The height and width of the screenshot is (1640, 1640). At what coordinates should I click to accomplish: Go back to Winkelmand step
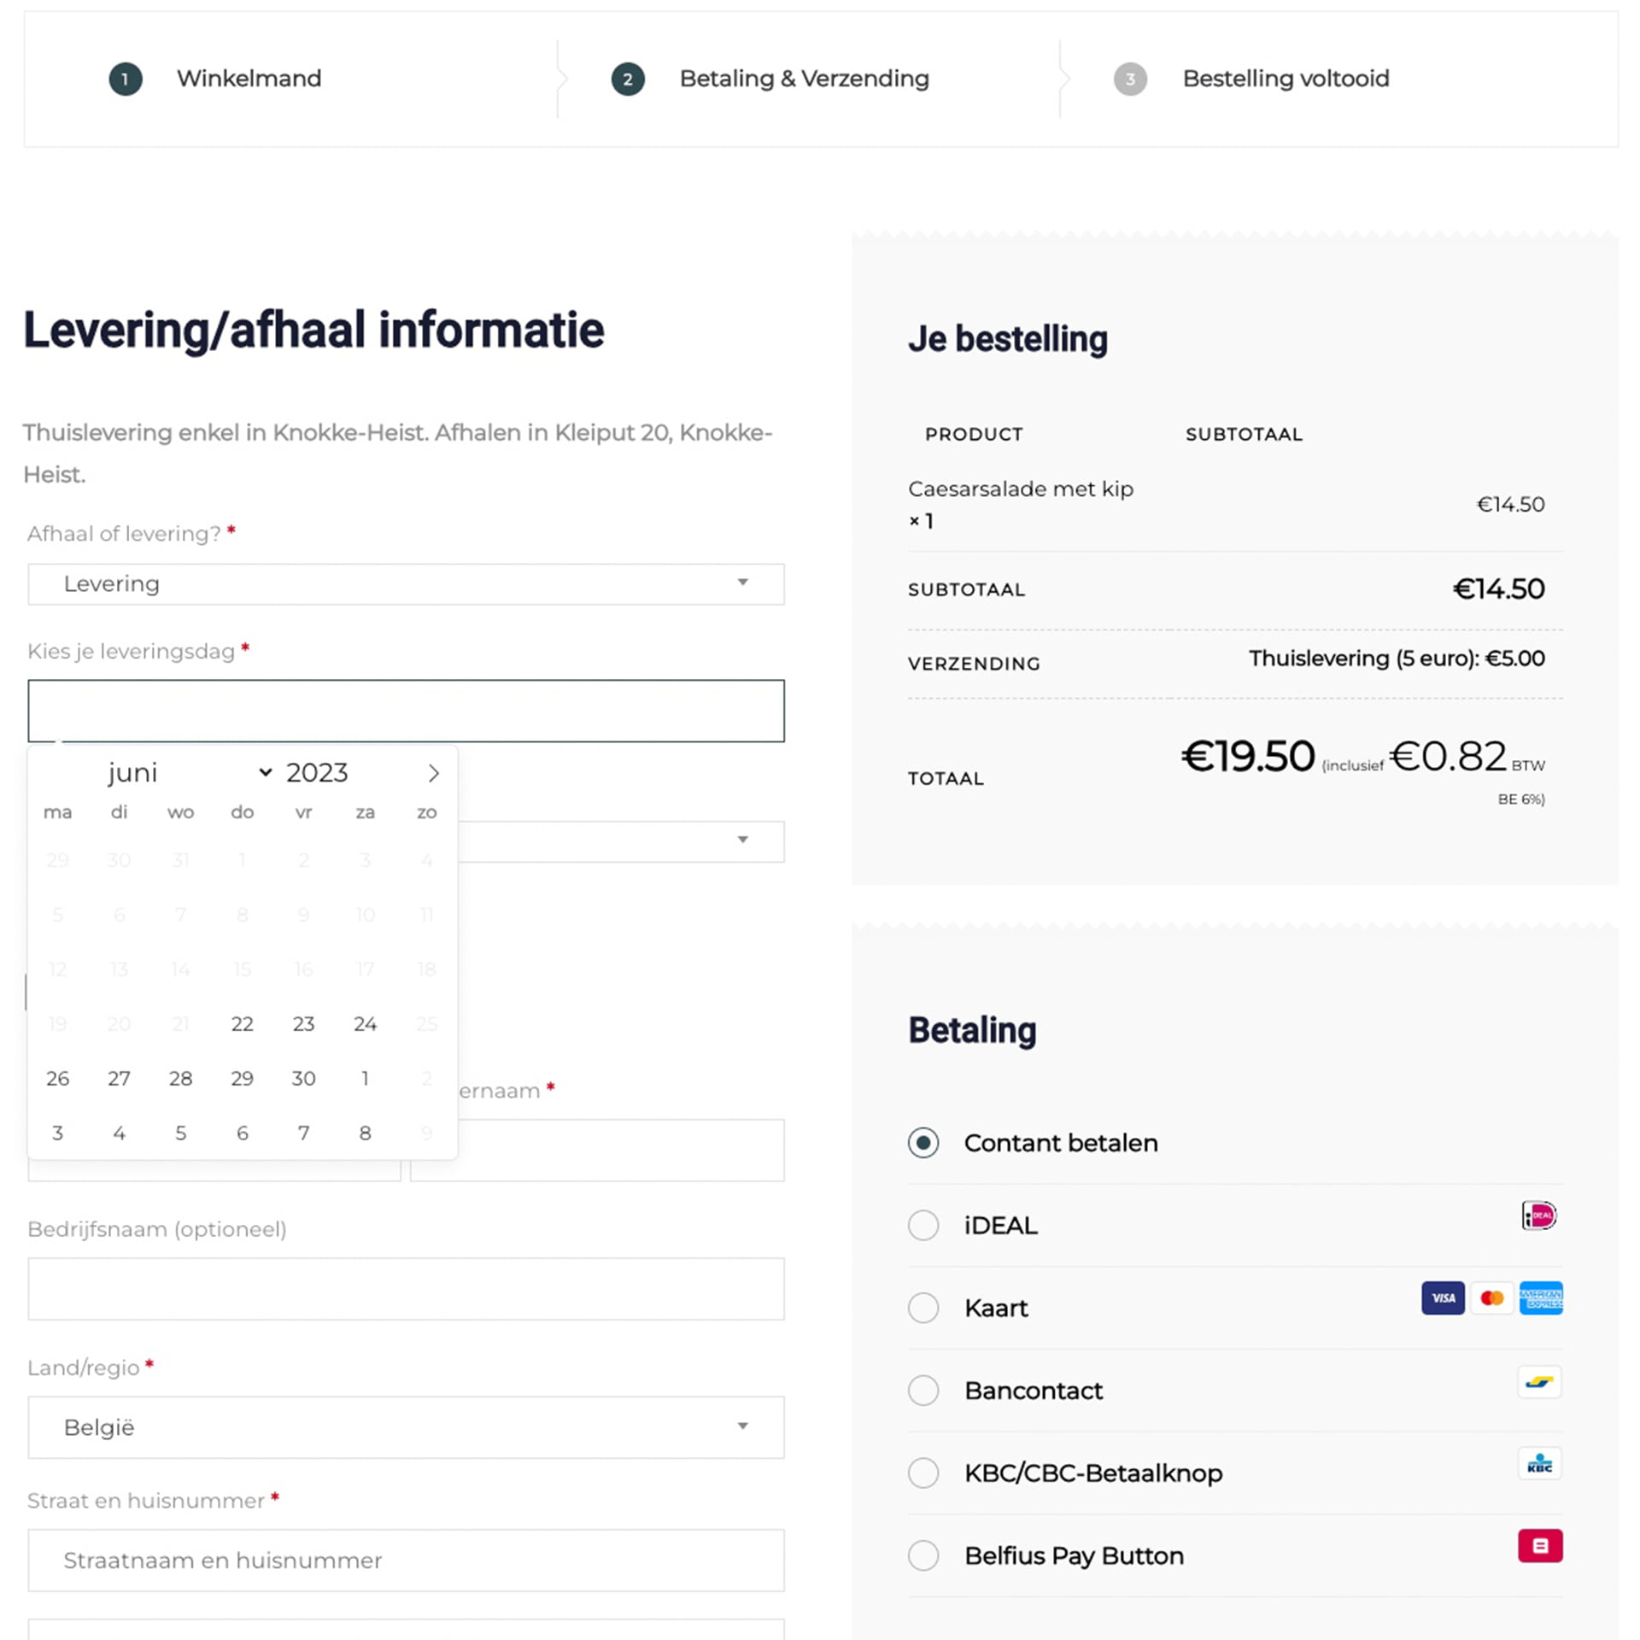click(x=248, y=79)
